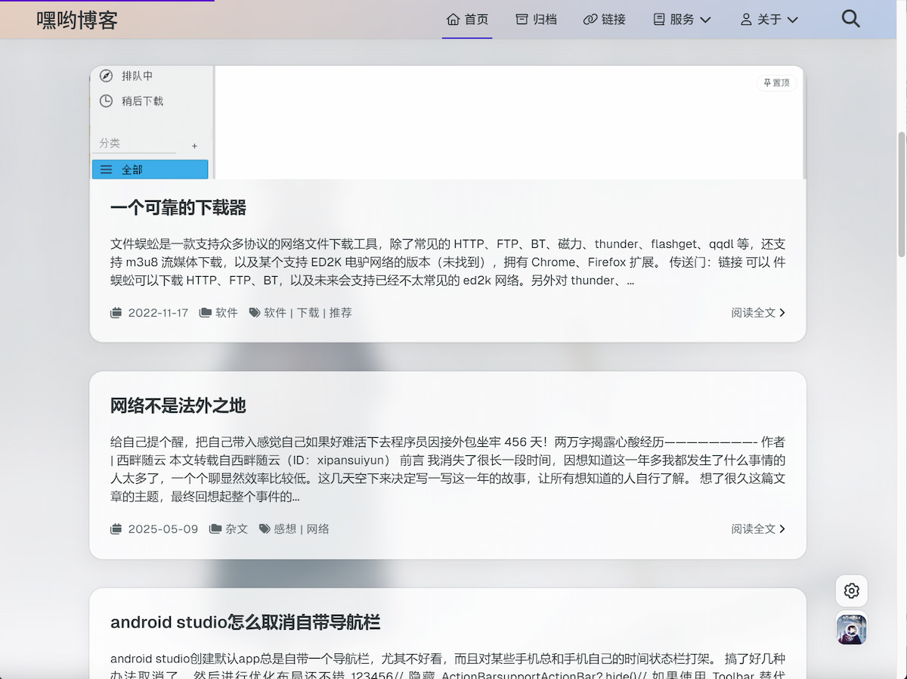Click the calendar icon next to 2022-11-17
The height and width of the screenshot is (679, 907).
[116, 312]
